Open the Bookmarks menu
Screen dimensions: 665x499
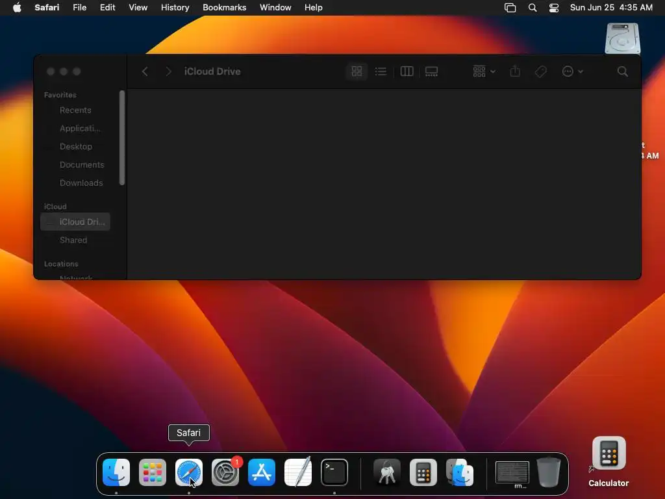click(x=224, y=8)
